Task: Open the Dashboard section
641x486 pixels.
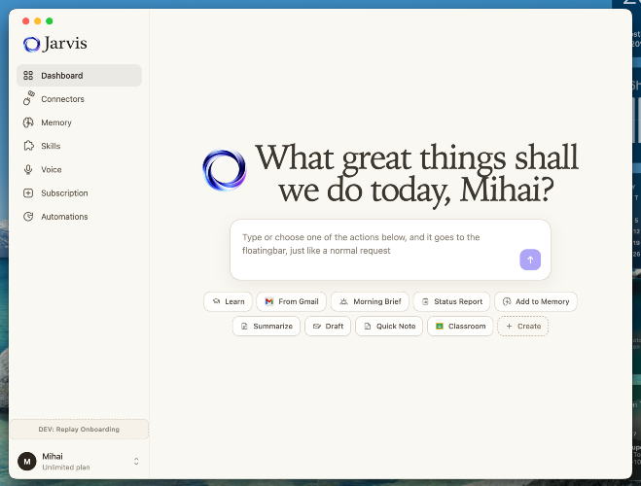Action: (80, 76)
